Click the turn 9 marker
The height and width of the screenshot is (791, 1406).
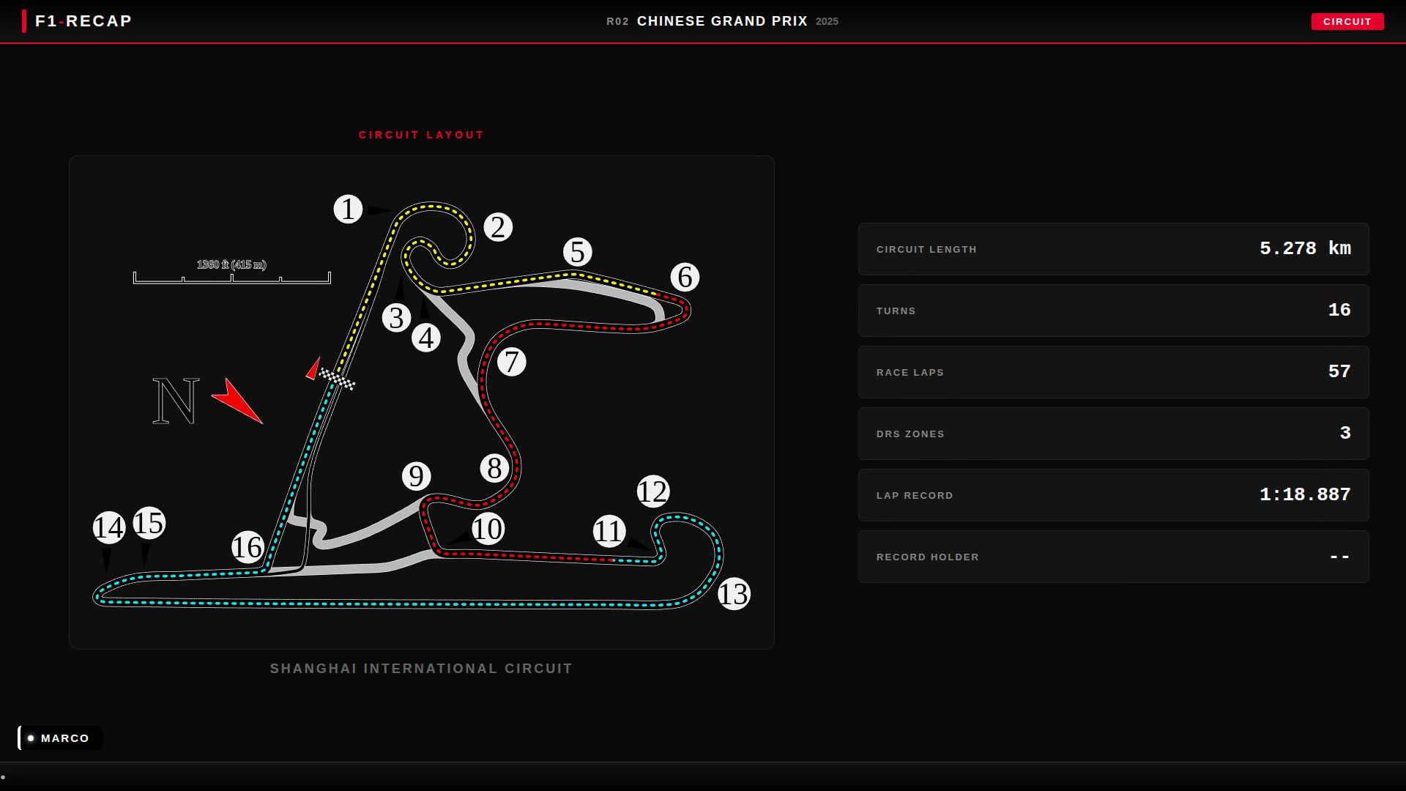tap(416, 477)
